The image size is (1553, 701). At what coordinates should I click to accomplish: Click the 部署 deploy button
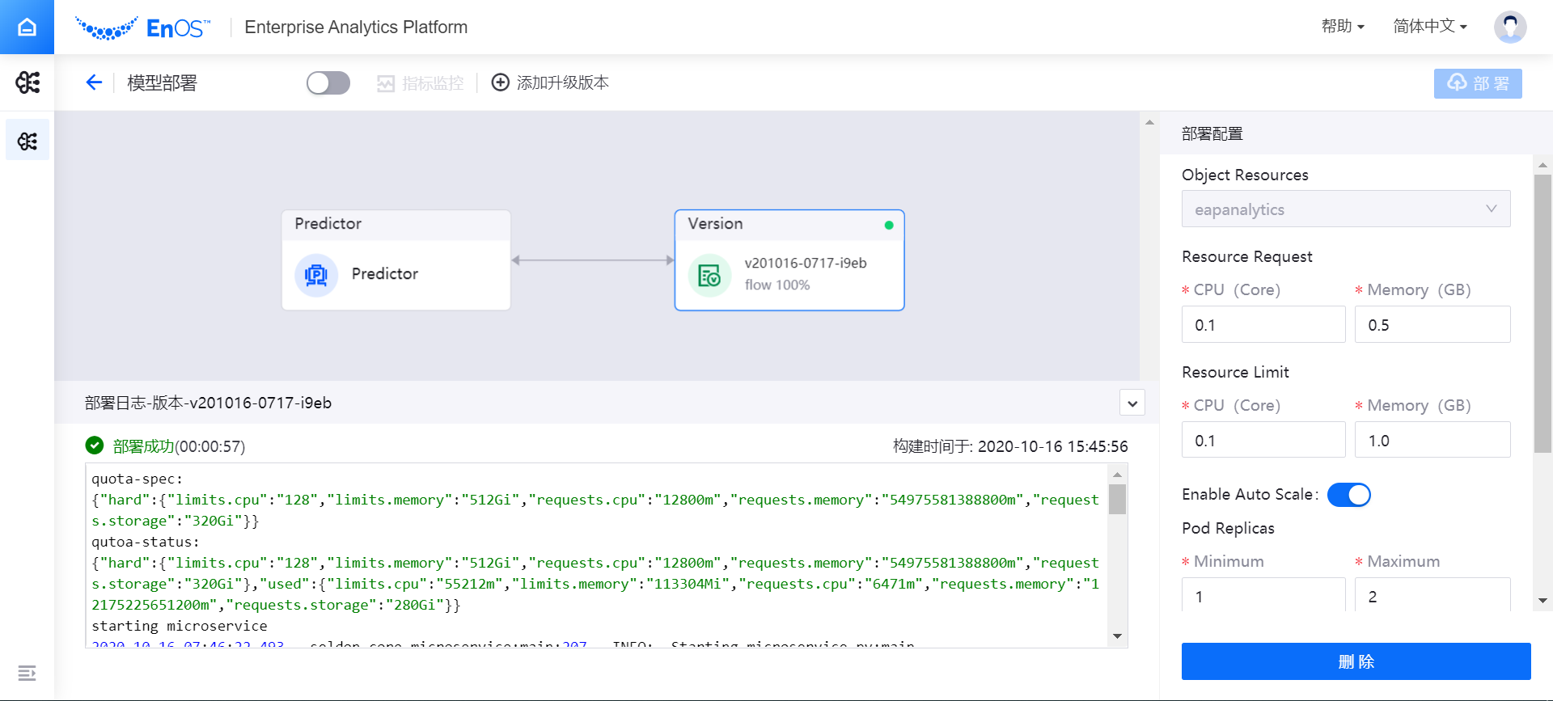[x=1477, y=83]
